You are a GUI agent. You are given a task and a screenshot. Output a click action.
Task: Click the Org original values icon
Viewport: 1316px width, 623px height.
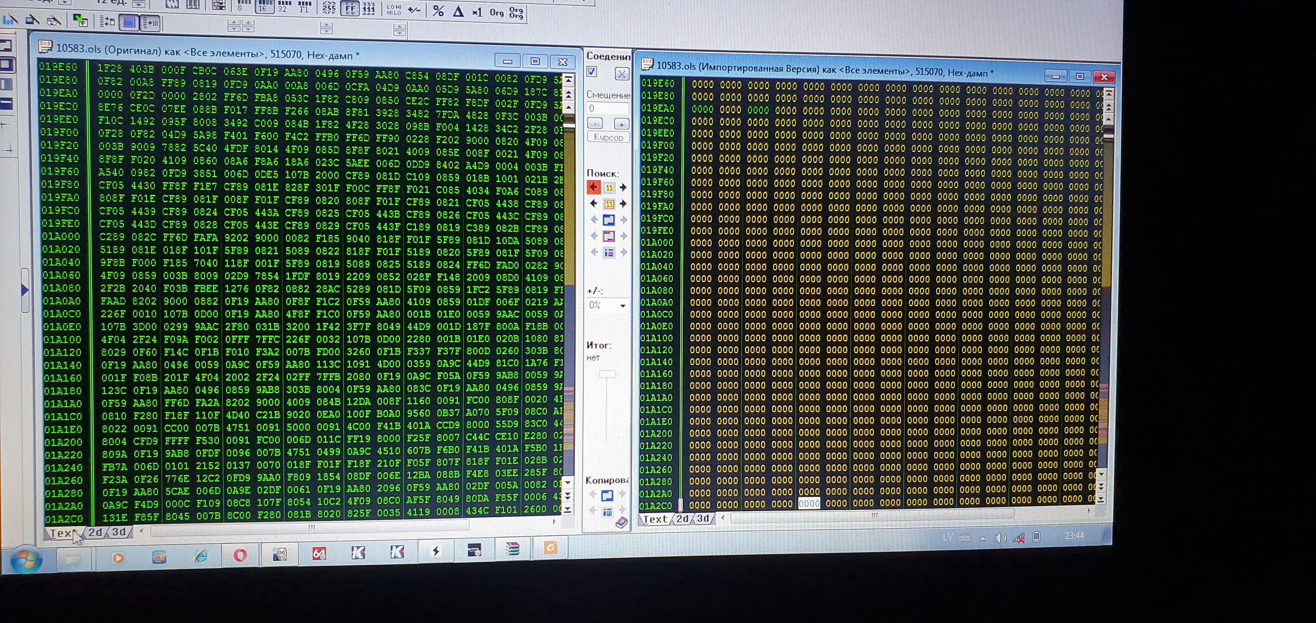(x=496, y=12)
